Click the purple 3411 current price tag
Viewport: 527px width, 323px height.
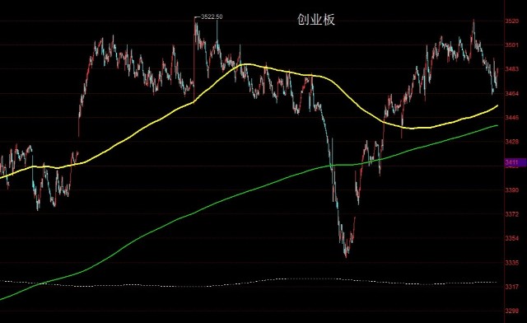pos(515,163)
